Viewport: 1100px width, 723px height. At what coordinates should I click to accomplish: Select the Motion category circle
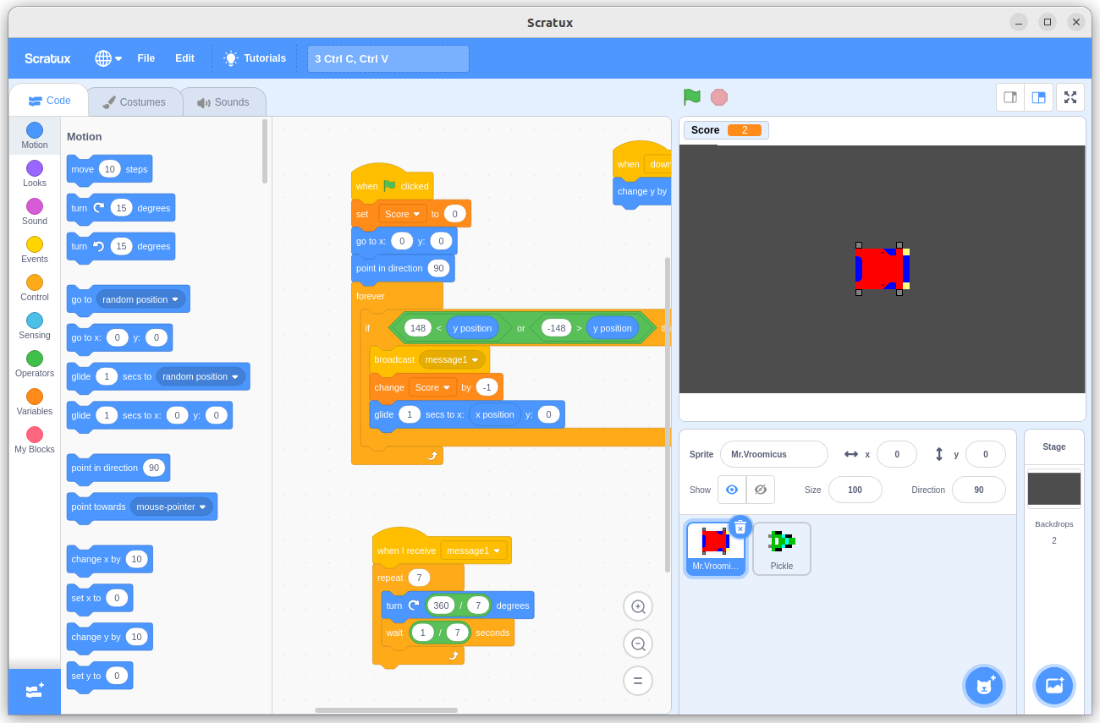coord(35,130)
